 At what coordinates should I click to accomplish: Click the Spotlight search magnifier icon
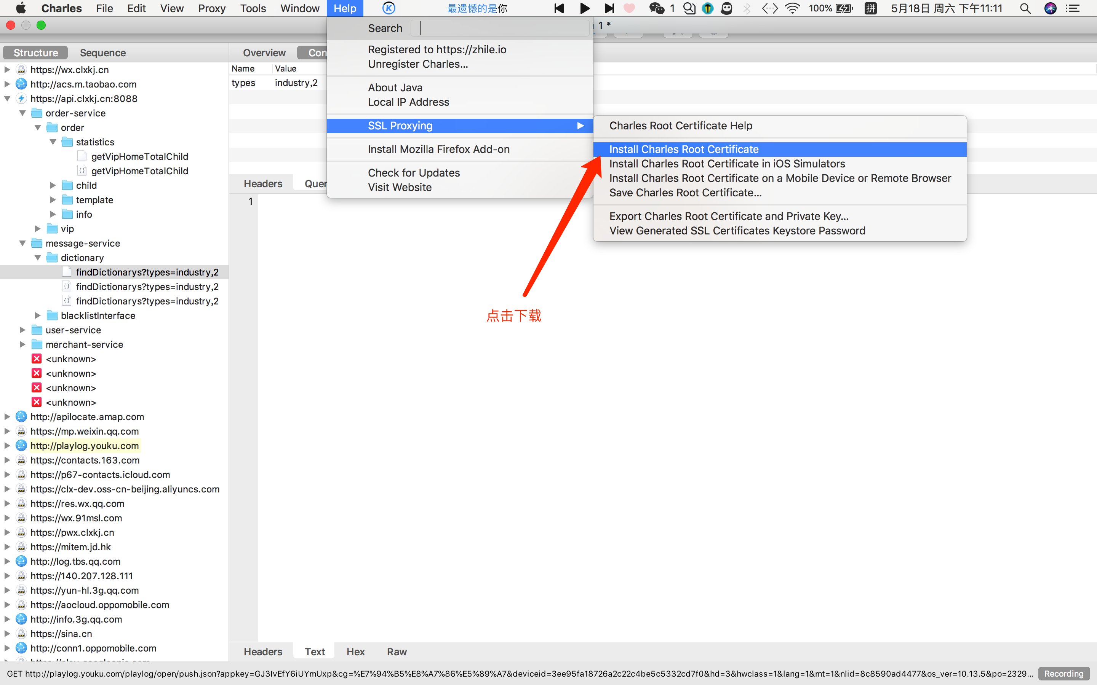1025,8
